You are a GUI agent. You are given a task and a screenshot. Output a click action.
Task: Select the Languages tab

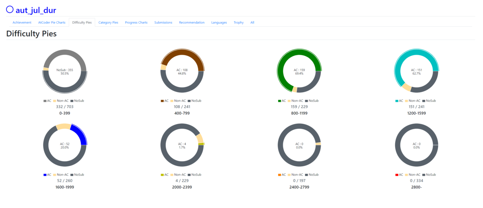point(219,22)
